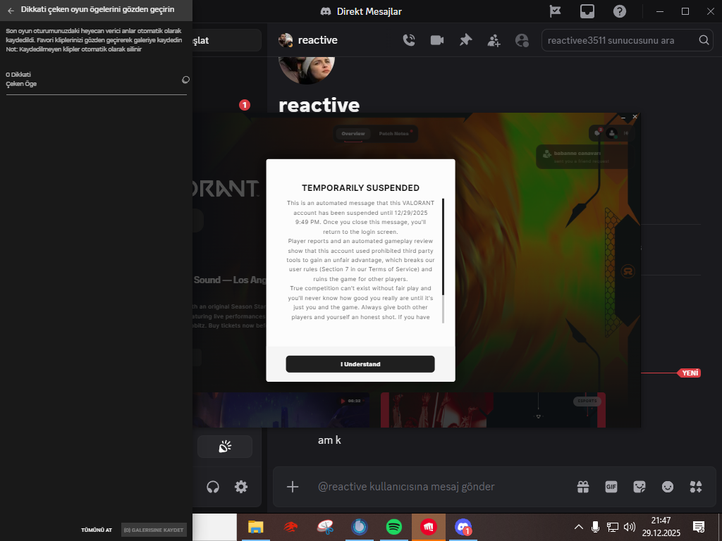Click the YENİ new messages marker
This screenshot has height=541, width=722.
[x=690, y=373]
